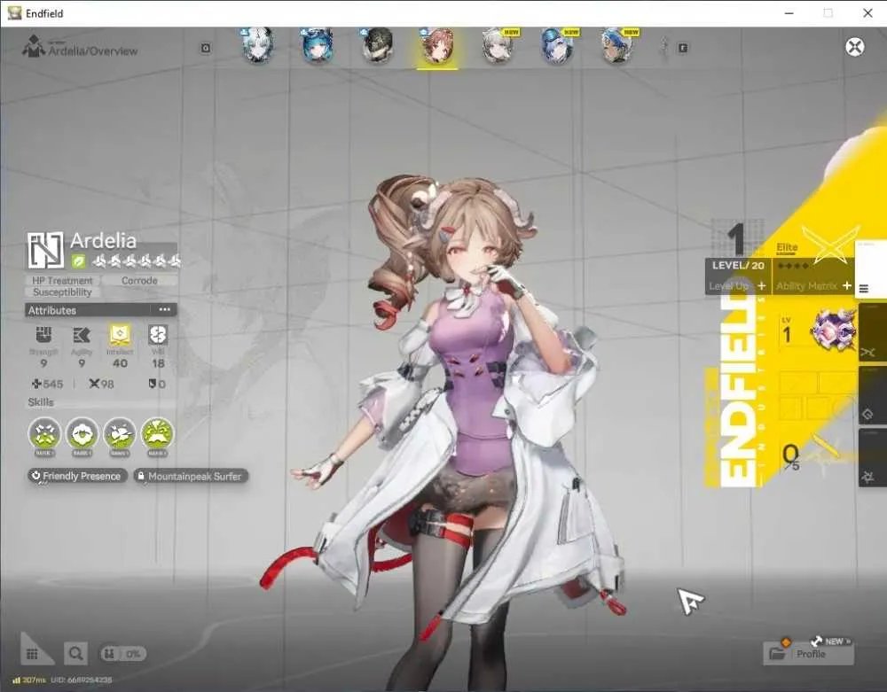Open the second skill with sheep icon

(x=82, y=434)
